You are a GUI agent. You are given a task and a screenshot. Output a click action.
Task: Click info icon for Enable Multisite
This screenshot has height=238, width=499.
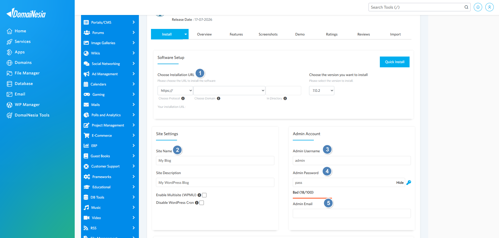click(199, 195)
